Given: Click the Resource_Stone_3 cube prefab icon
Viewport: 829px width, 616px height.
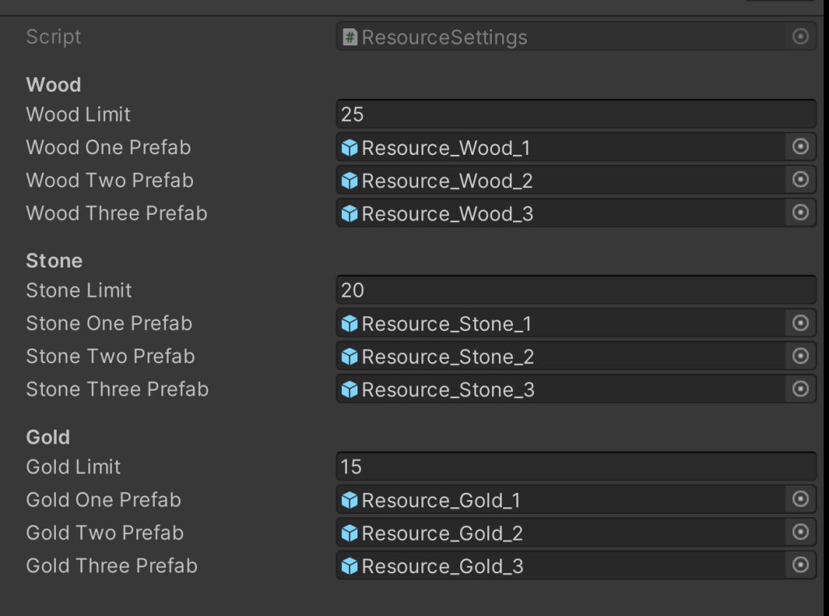Looking at the screenshot, I should click(x=350, y=390).
